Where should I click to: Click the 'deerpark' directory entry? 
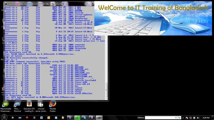point(80,16)
